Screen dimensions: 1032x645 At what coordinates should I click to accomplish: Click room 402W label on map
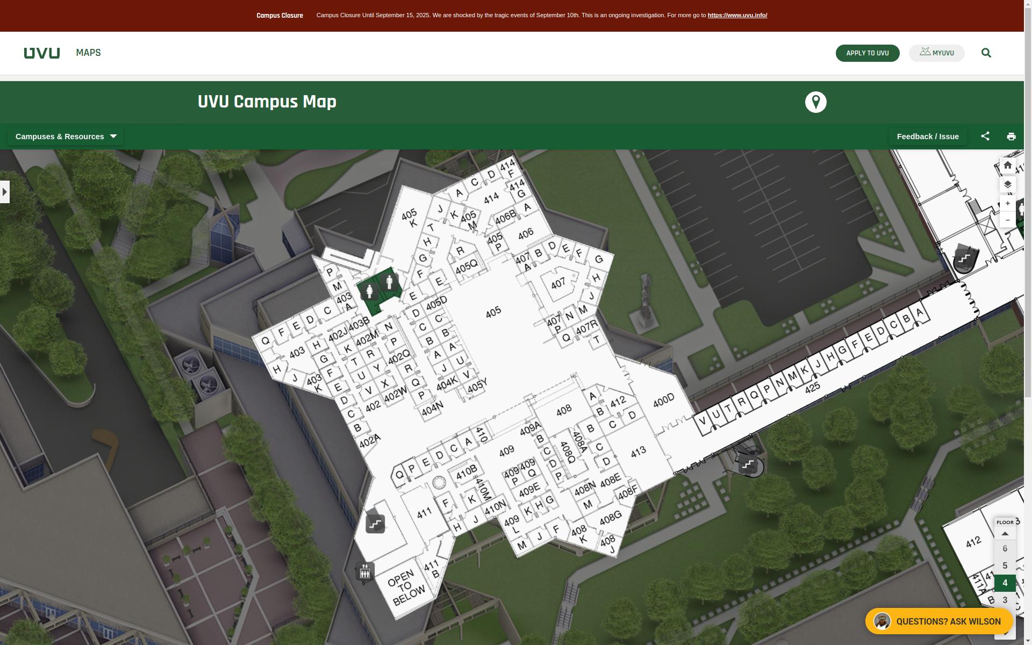pyautogui.click(x=396, y=395)
